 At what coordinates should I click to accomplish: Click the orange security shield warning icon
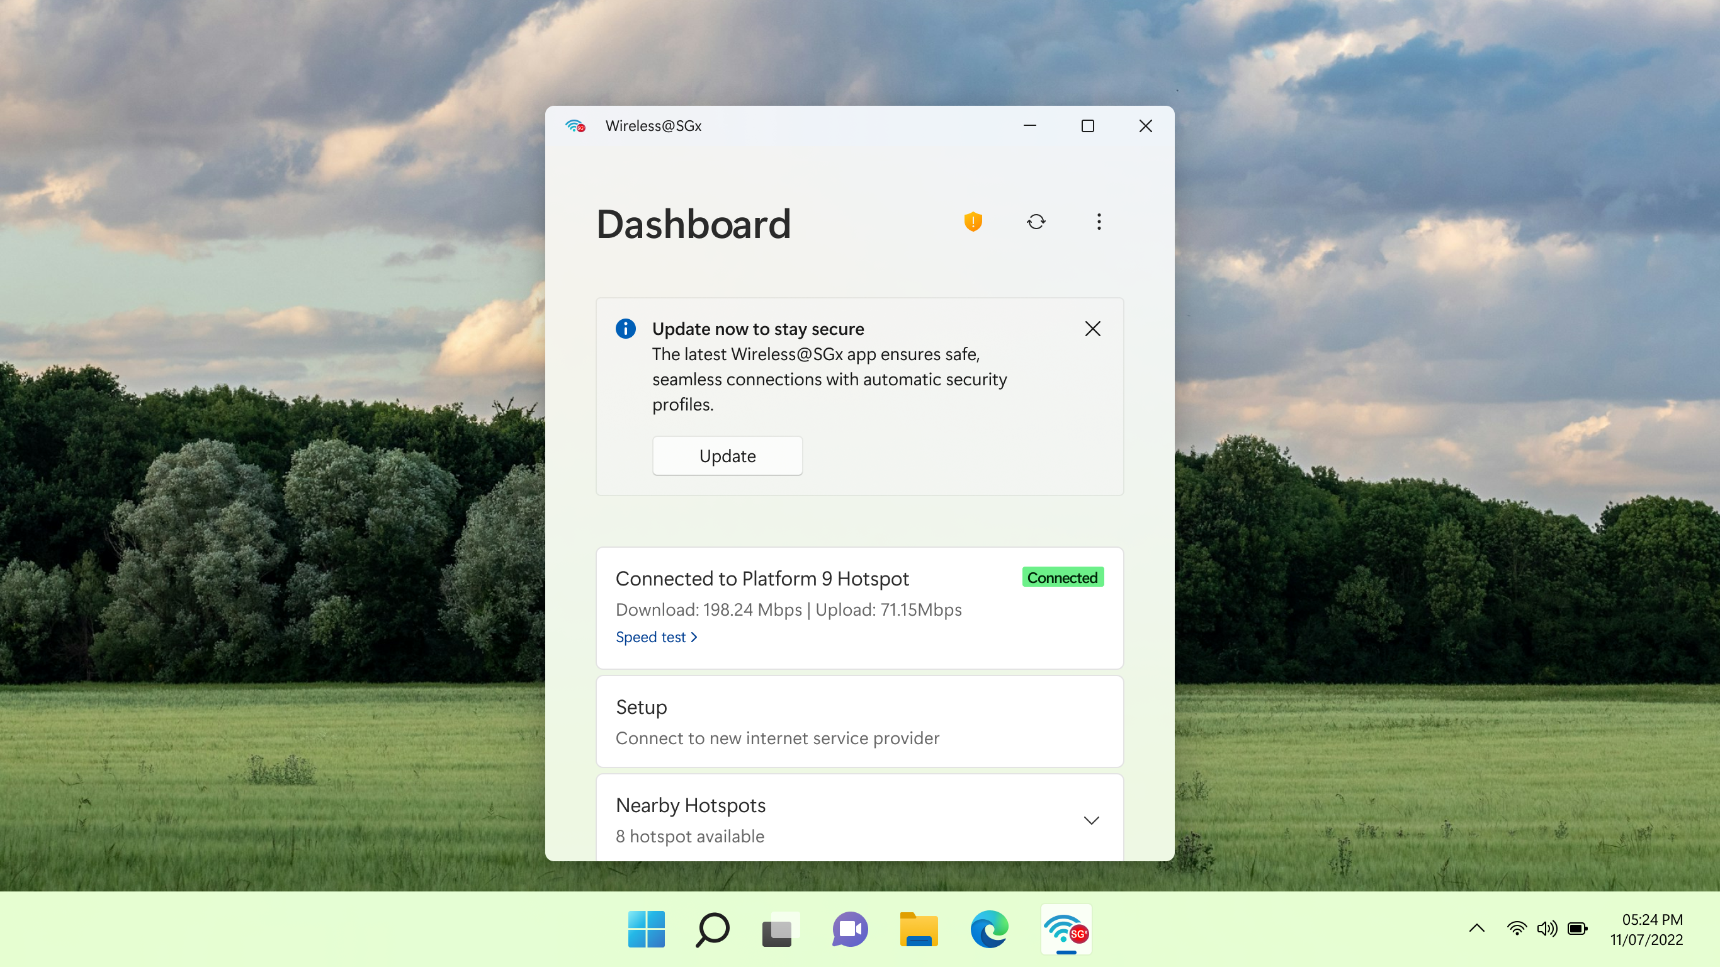(x=973, y=222)
